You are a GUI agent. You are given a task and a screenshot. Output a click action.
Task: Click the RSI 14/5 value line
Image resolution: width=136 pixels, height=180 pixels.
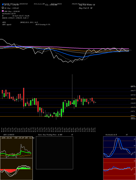click(16, 16)
